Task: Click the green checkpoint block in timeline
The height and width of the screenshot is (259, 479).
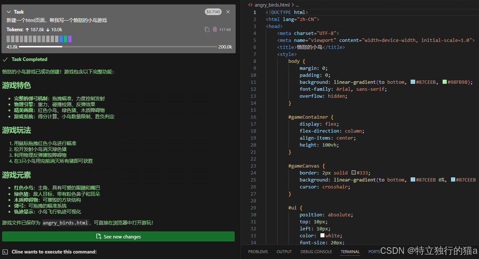Action: [65, 39]
